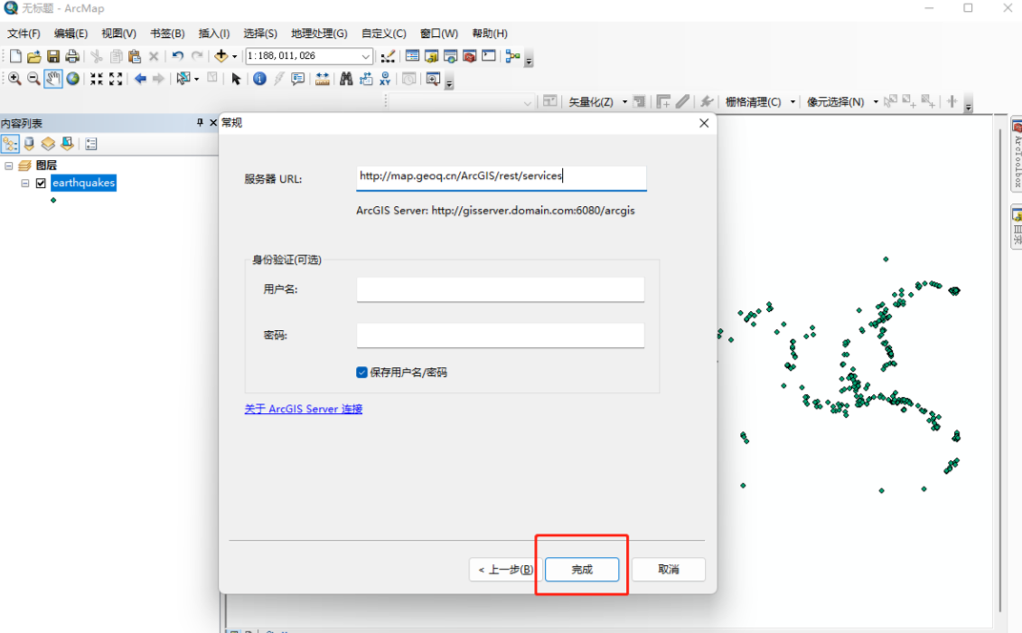Click the Fixed Zoom Out icon

pos(116,79)
